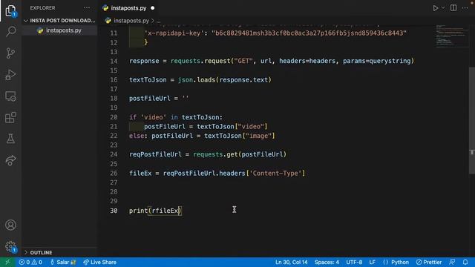Click the else keyword on line 22
The width and height of the screenshot is (475, 267).
click(x=137, y=136)
